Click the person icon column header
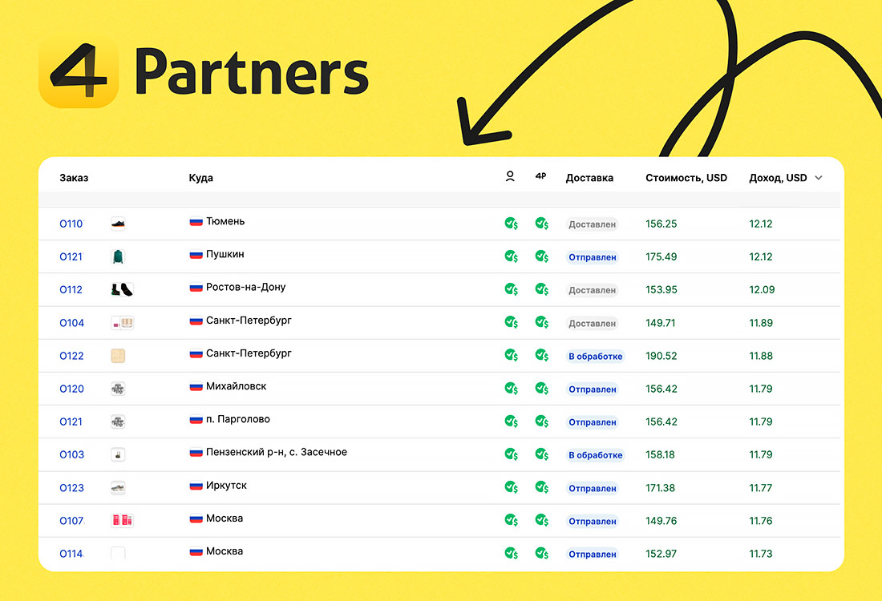882x601 pixels. click(x=510, y=177)
